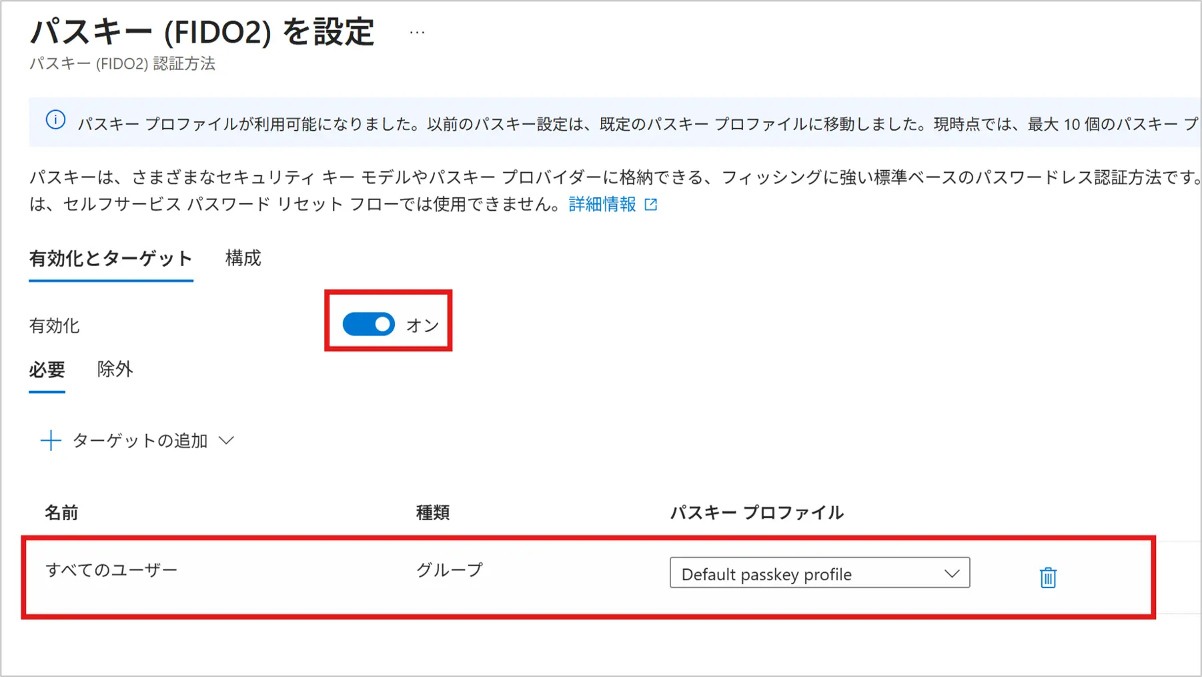Expand the ターゲットの追加 chevron menu
1202x677 pixels.
tap(227, 440)
